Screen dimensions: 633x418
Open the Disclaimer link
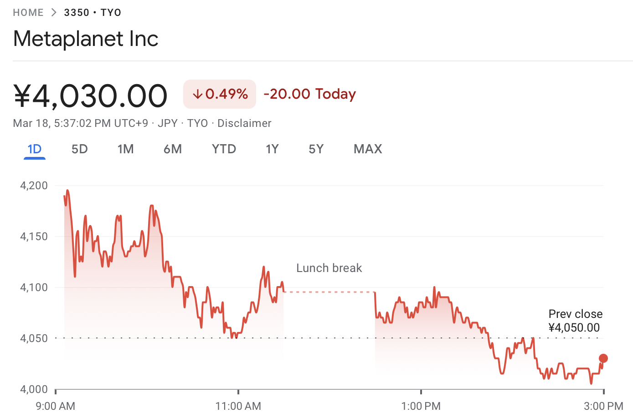pyautogui.click(x=244, y=123)
